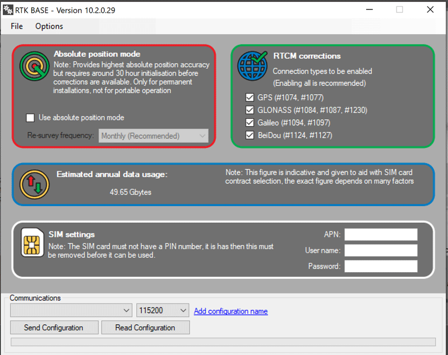Open the Options menu
The height and width of the screenshot is (355, 448).
tap(49, 26)
